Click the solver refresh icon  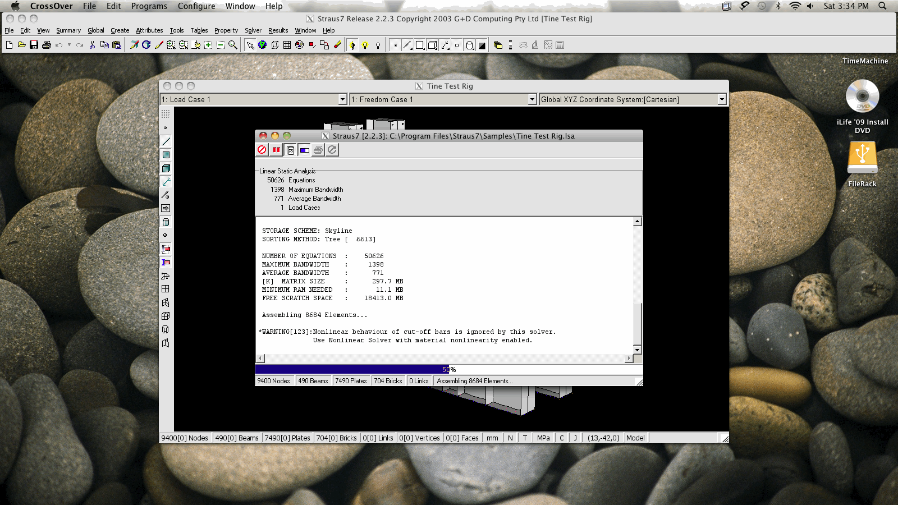click(332, 150)
